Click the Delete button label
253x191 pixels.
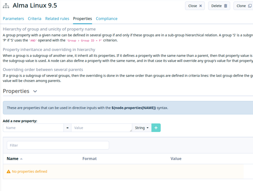[216, 6]
